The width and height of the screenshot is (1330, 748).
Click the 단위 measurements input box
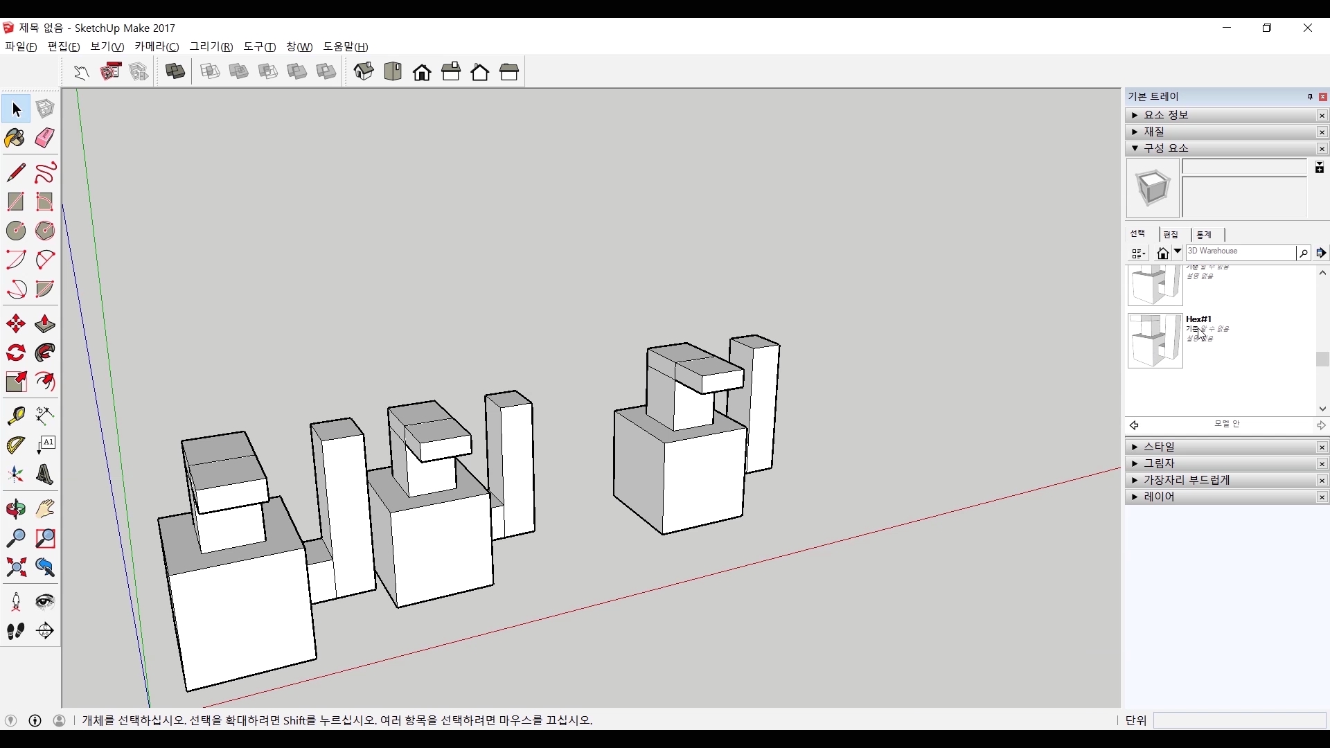[x=1239, y=720]
